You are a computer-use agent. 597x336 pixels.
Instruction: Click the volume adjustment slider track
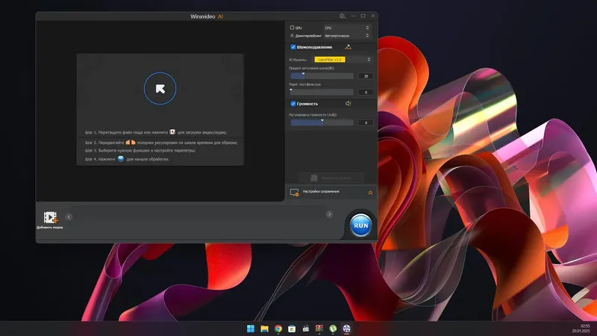[322, 122]
